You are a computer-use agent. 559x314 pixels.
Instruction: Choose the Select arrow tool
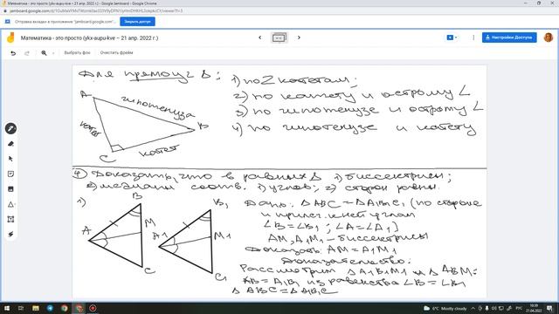(x=10, y=159)
